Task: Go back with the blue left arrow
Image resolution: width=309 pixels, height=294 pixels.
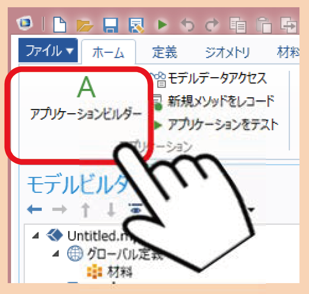Action: pyautogui.click(x=34, y=209)
